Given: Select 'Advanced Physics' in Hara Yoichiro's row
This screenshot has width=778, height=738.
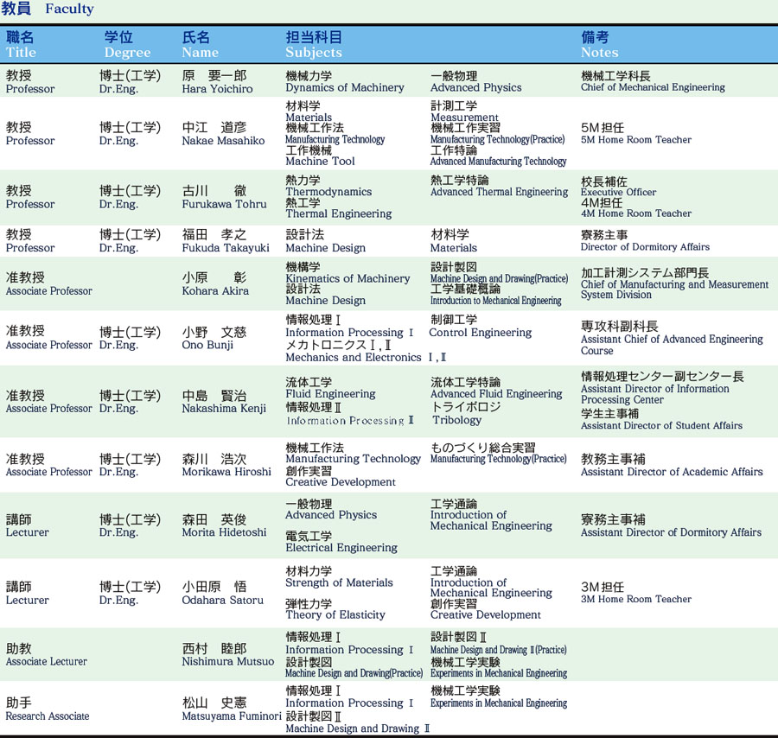Looking at the screenshot, I should click(x=475, y=87).
